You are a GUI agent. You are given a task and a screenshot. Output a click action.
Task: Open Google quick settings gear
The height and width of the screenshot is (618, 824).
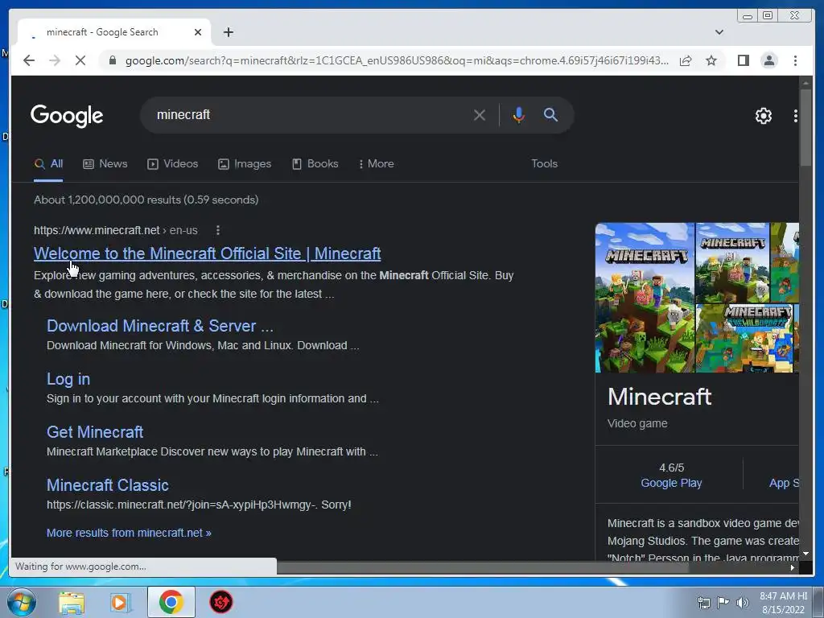(763, 116)
